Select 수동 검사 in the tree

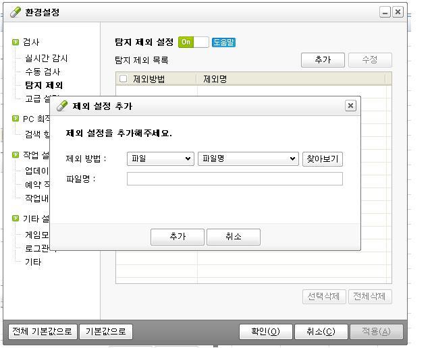[x=43, y=71]
